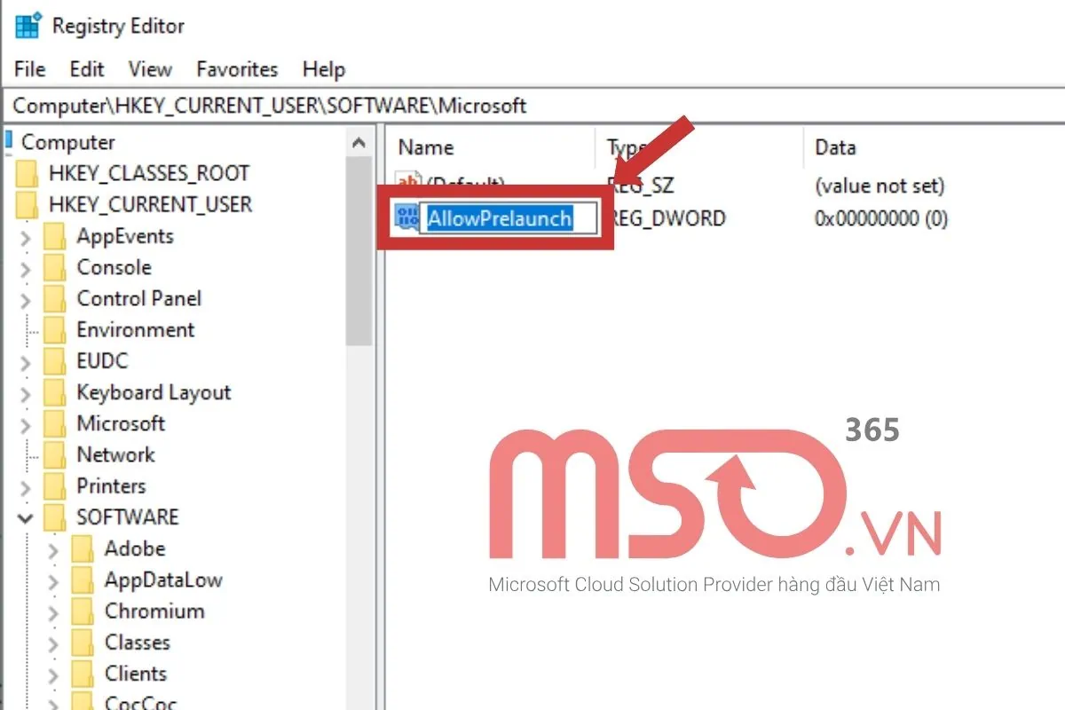Image resolution: width=1065 pixels, height=710 pixels.
Task: Expand the AppEvents key
Action: pos(26,237)
